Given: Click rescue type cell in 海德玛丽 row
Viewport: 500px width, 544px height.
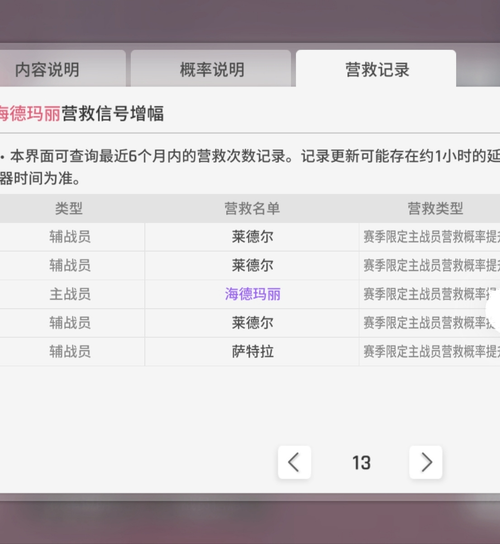Looking at the screenshot, I should click(430, 294).
